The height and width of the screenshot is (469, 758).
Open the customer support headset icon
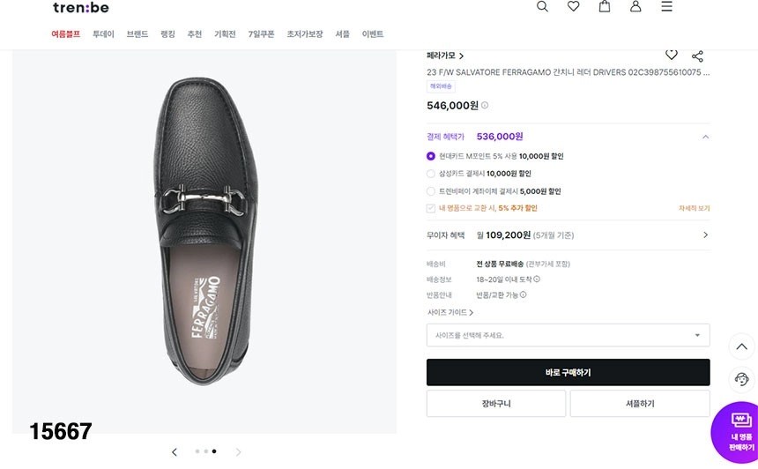(742, 379)
